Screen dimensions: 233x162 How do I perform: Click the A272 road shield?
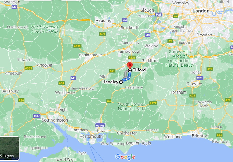[x=153, y=103]
